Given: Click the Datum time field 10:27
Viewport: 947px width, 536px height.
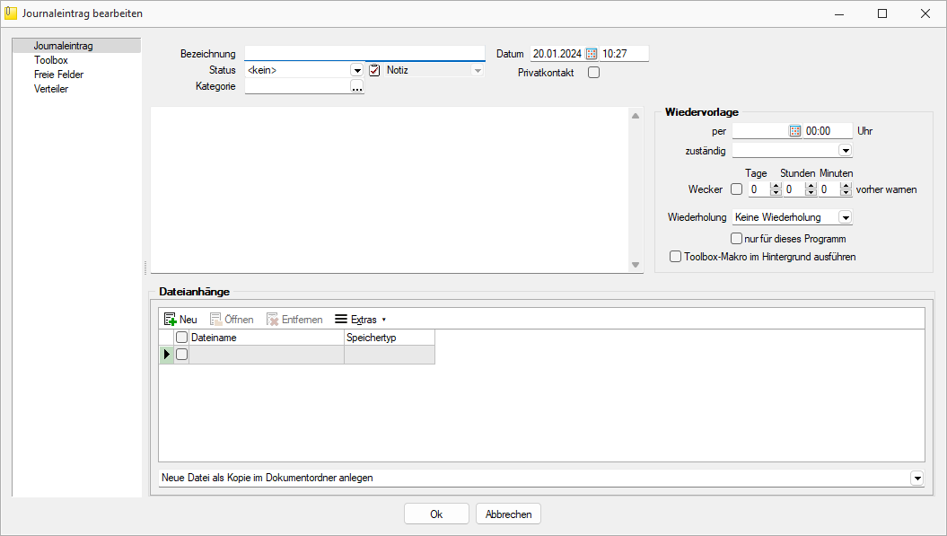Looking at the screenshot, I should point(624,54).
